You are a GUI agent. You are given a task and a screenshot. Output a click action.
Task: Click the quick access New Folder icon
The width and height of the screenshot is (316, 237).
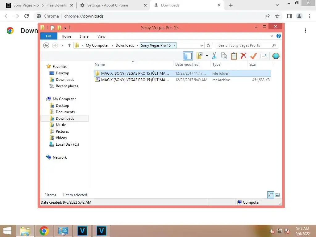click(x=59, y=27)
